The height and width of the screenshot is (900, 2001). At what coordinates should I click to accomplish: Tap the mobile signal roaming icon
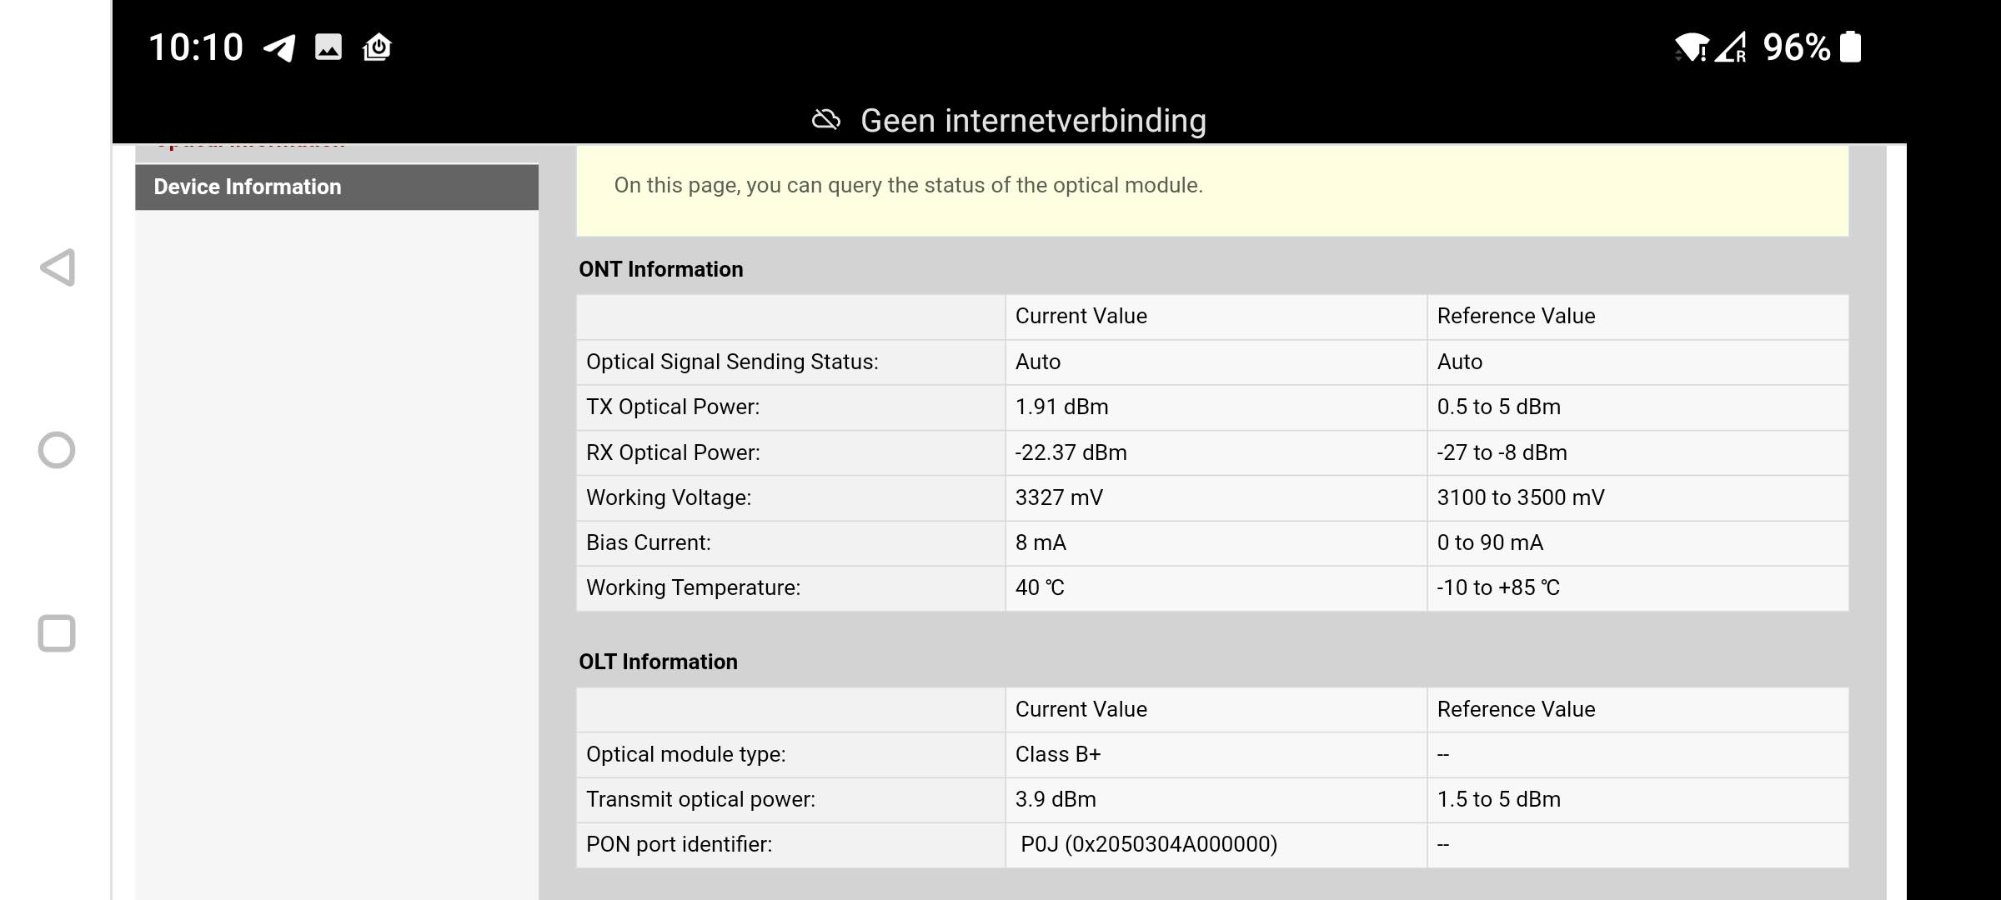click(x=1731, y=47)
